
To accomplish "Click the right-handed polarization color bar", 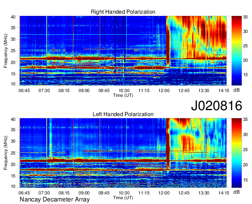I will [236, 51].
